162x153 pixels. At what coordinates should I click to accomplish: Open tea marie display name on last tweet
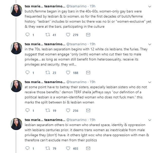(x=34, y=120)
